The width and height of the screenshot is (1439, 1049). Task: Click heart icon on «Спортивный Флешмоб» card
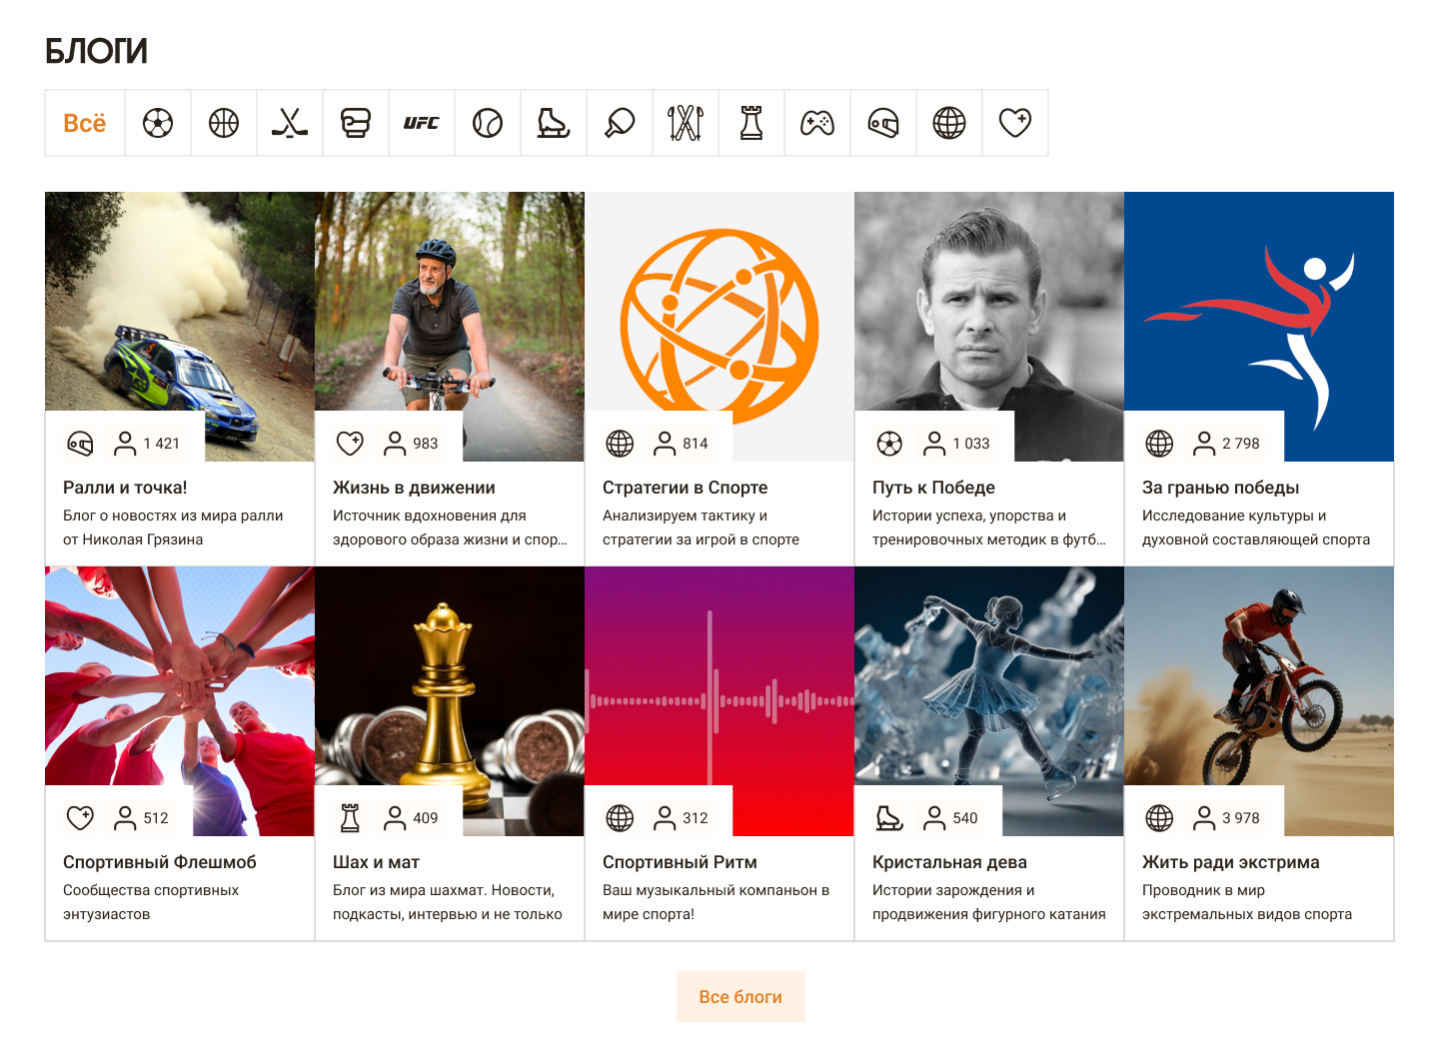tap(80, 818)
